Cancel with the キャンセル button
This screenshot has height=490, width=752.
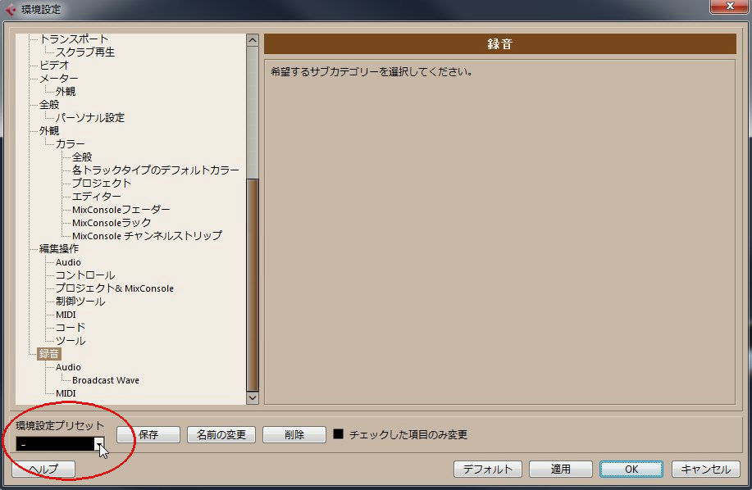pyautogui.click(x=705, y=469)
